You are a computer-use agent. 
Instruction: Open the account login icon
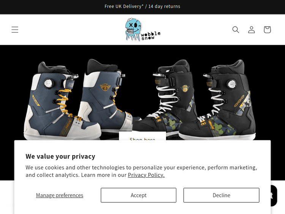252,30
